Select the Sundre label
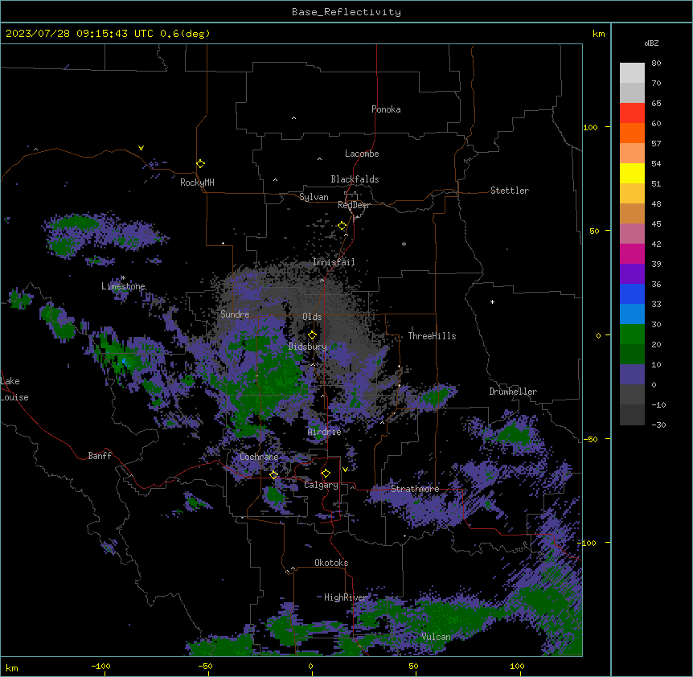Screen dimensions: 693x677 [235, 314]
